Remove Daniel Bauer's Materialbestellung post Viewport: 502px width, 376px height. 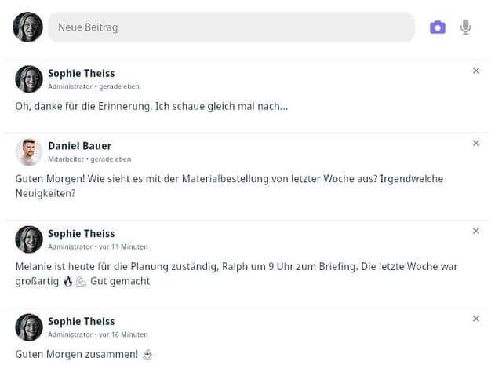476,143
